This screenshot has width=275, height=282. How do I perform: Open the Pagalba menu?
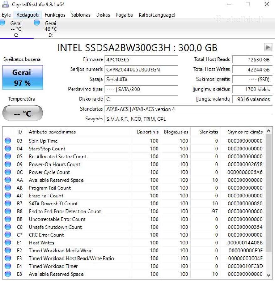(x=124, y=15)
